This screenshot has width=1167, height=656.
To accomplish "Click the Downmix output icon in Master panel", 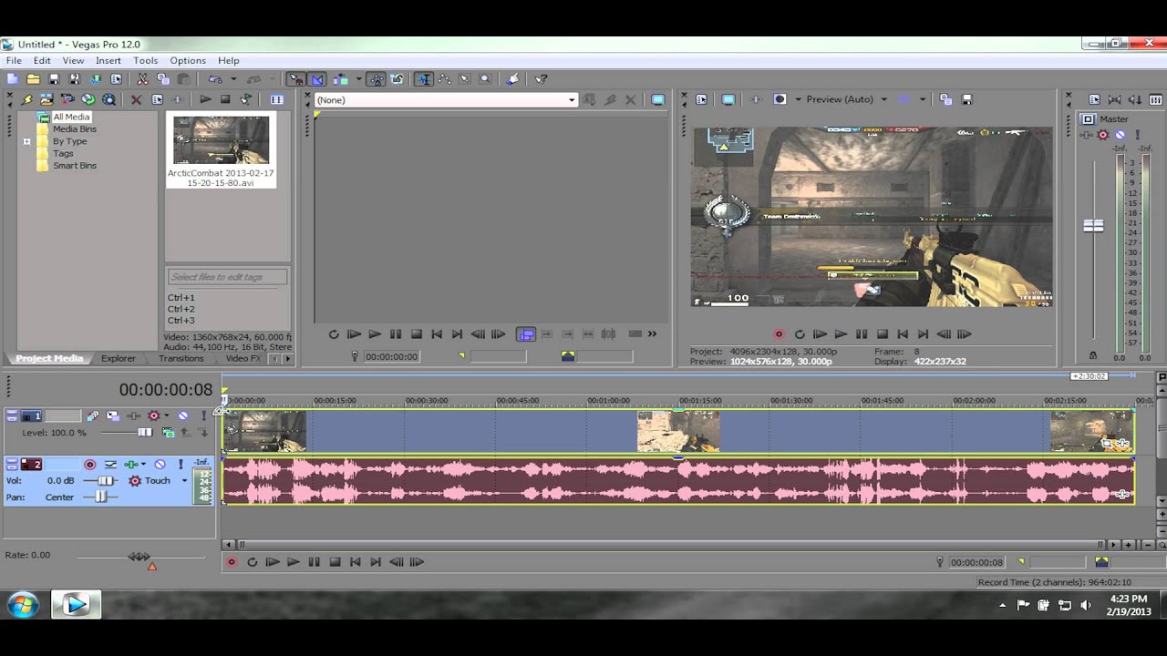I will [x=1114, y=99].
